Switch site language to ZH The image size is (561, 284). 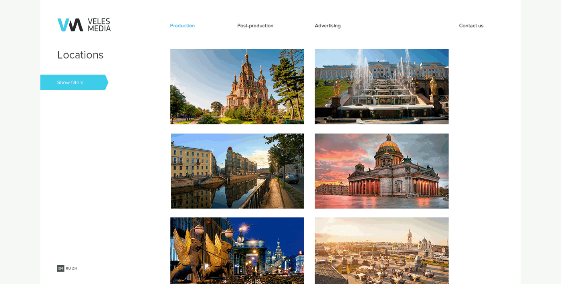75,268
